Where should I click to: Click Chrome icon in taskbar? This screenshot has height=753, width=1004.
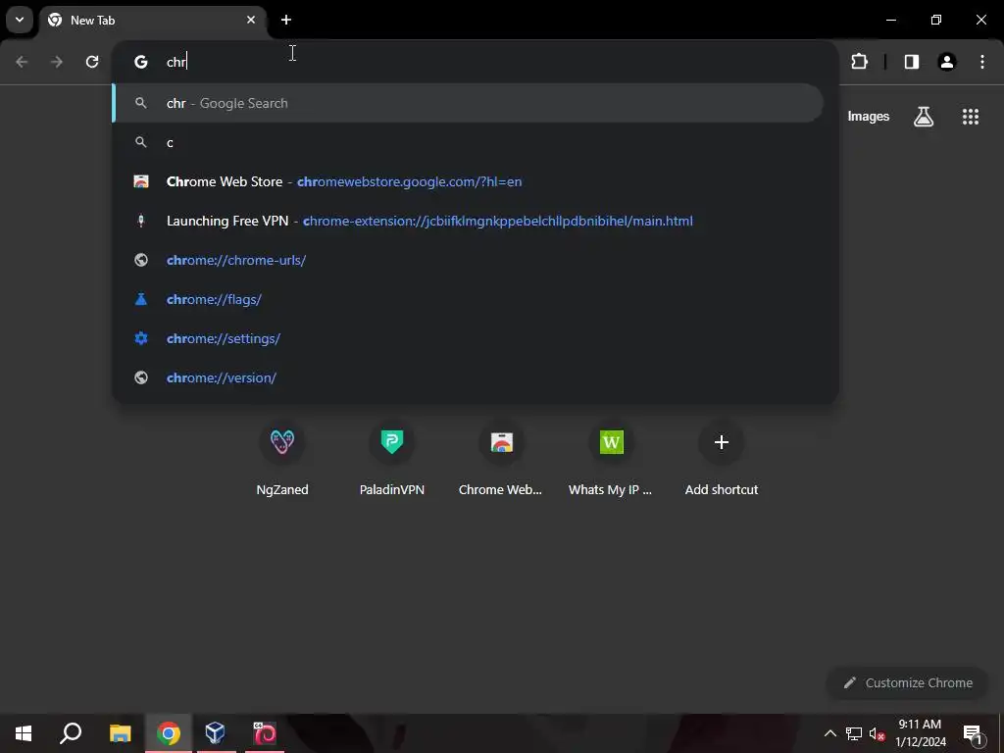pyautogui.click(x=169, y=733)
